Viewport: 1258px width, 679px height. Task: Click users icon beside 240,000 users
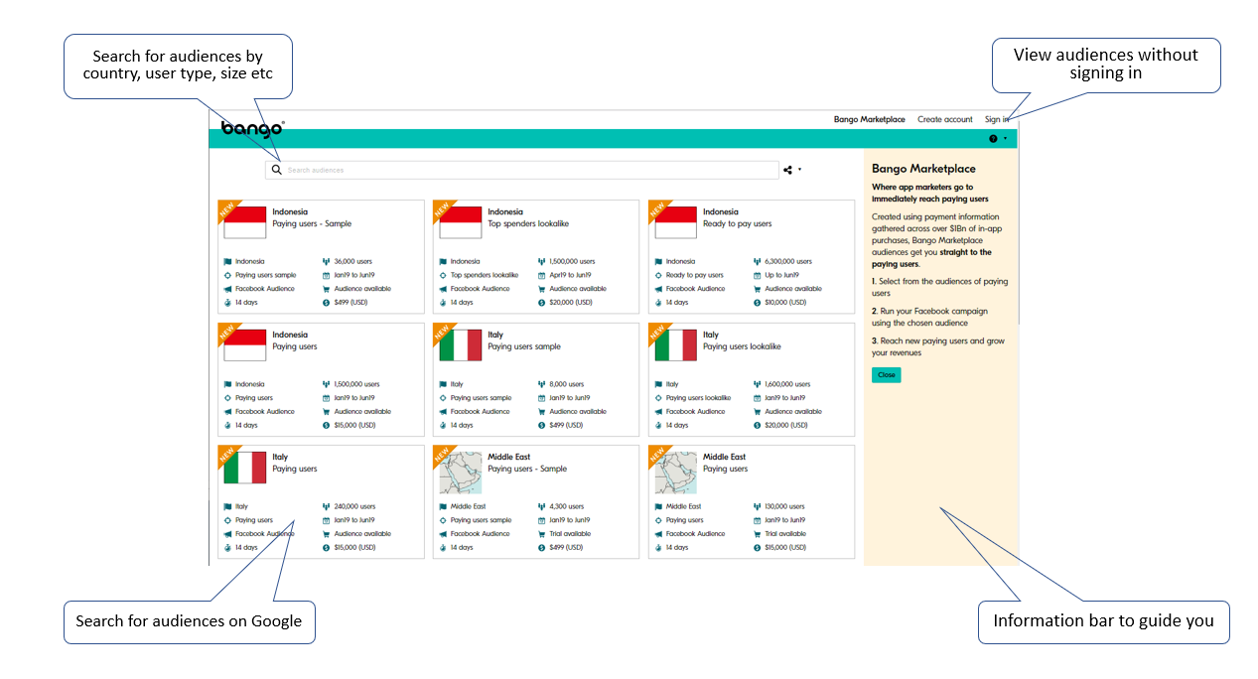coord(327,506)
